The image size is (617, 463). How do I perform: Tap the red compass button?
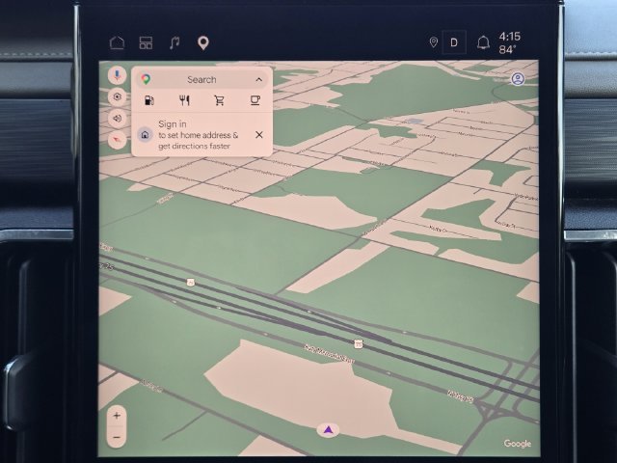(117, 139)
